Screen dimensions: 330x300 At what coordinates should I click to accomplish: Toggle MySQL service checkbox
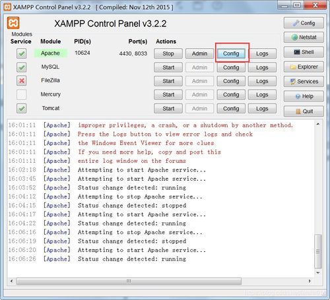point(21,67)
